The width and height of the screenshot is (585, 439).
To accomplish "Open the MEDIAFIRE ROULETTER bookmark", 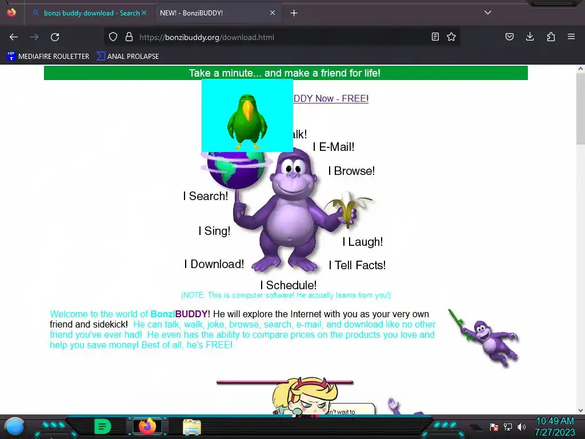I will [x=48, y=57].
